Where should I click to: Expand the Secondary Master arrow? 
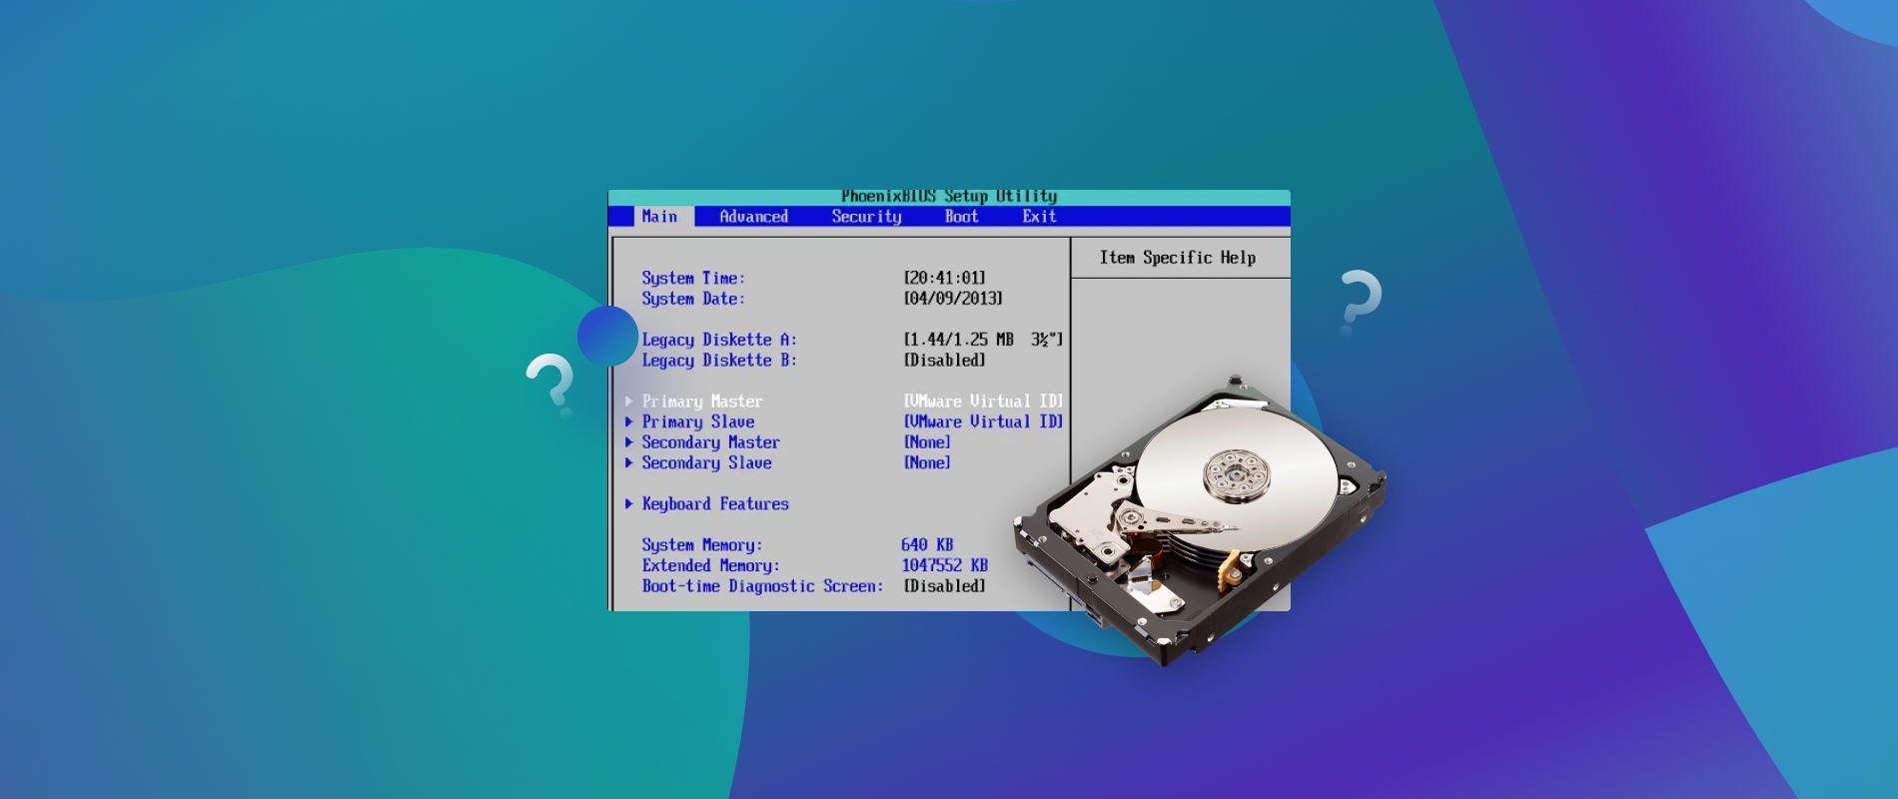[629, 442]
